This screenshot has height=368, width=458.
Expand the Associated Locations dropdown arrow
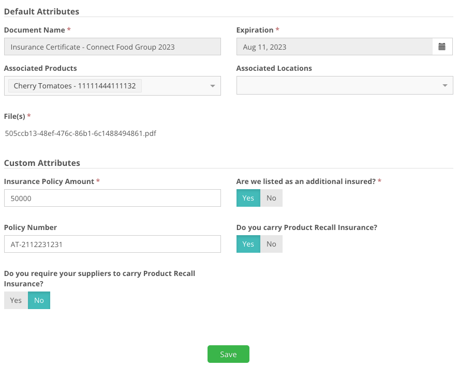445,86
